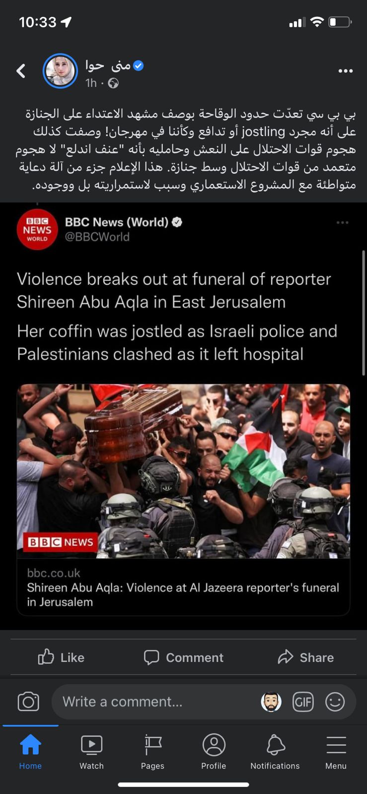Open the avatar sticker picker in comment box
The width and height of the screenshot is (367, 794).
(x=271, y=702)
